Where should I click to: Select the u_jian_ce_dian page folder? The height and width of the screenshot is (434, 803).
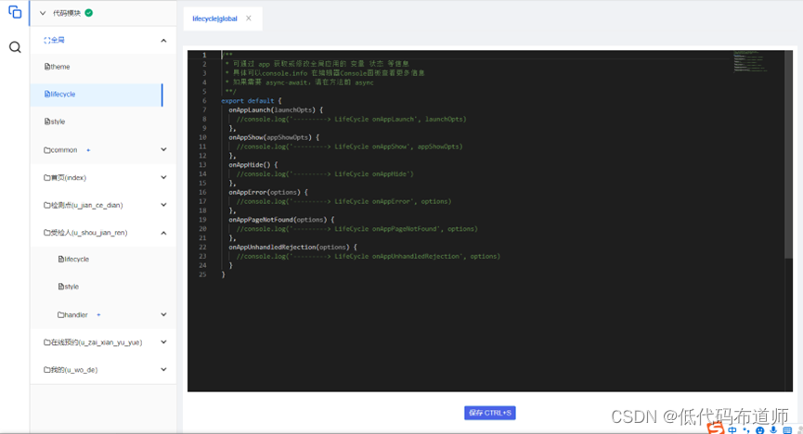point(84,205)
